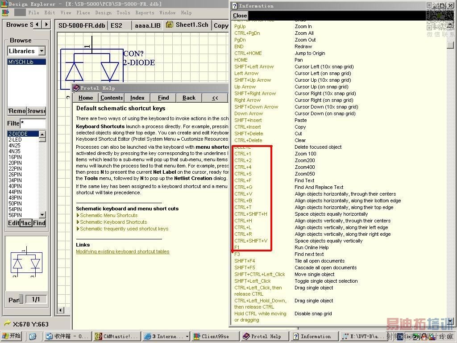
Task: Click Home in Protel Help
Action: 86,98
